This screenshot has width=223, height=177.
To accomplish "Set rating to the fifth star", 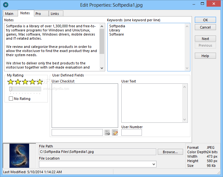I will click(x=40, y=82).
